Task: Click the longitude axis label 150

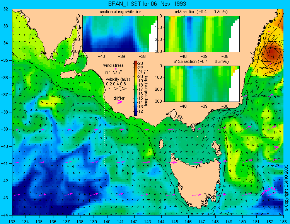Action: pos(243,221)
